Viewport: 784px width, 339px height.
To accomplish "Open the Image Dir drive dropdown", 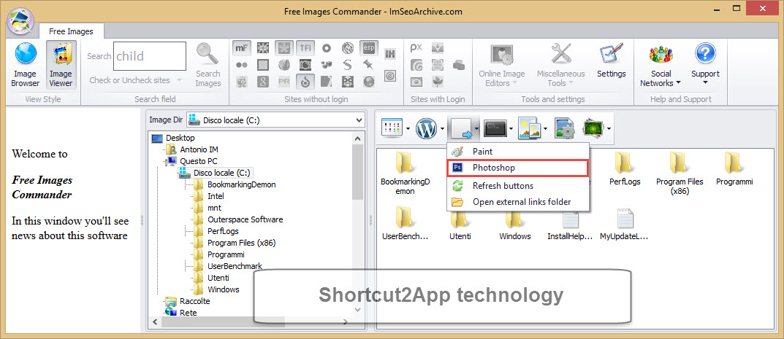I will pos(275,120).
